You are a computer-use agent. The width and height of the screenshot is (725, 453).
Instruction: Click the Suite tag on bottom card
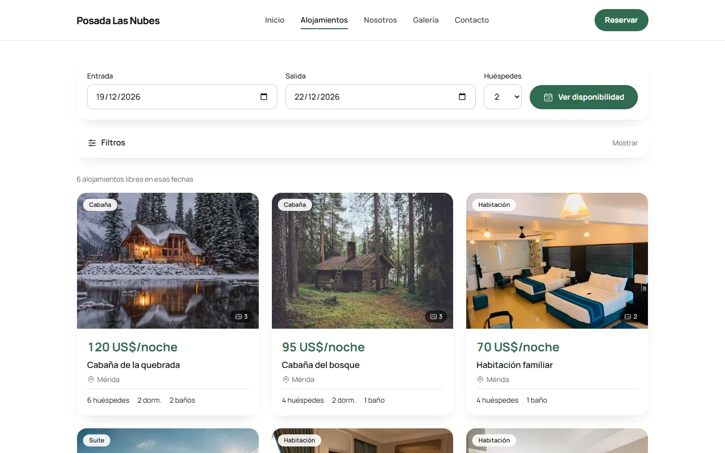point(97,440)
